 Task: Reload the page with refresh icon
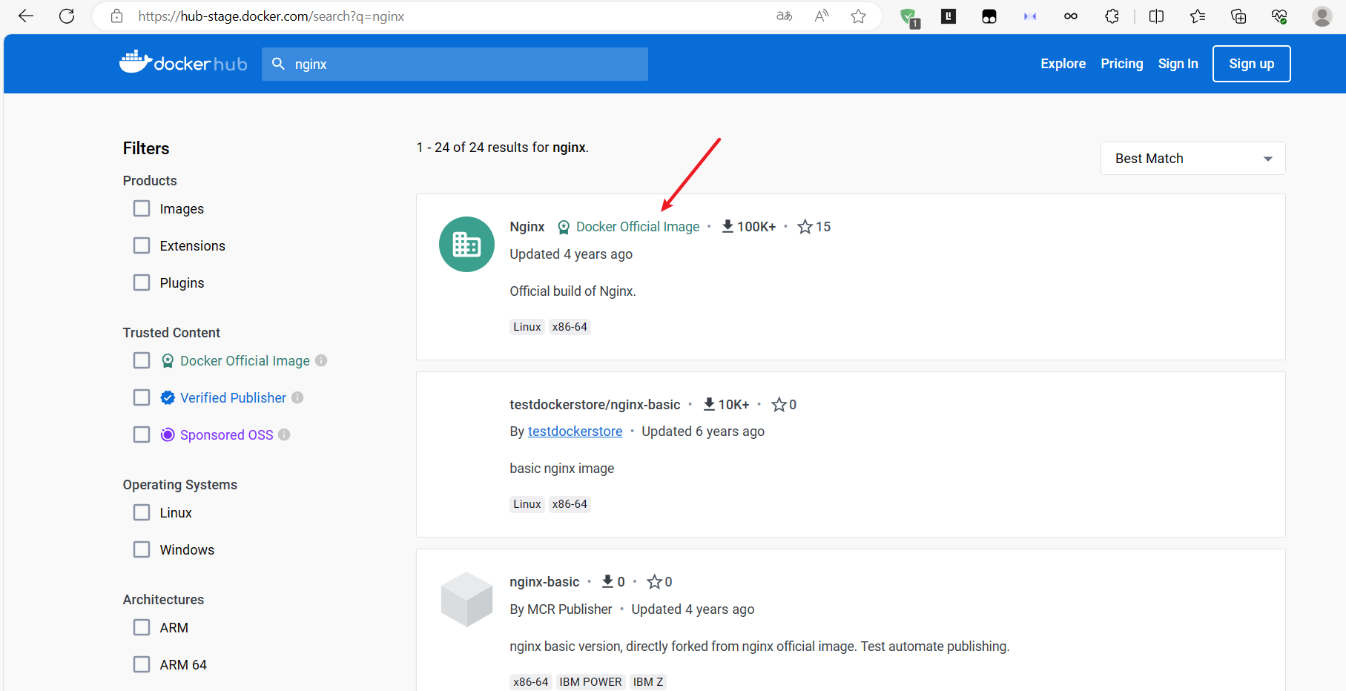tap(67, 16)
